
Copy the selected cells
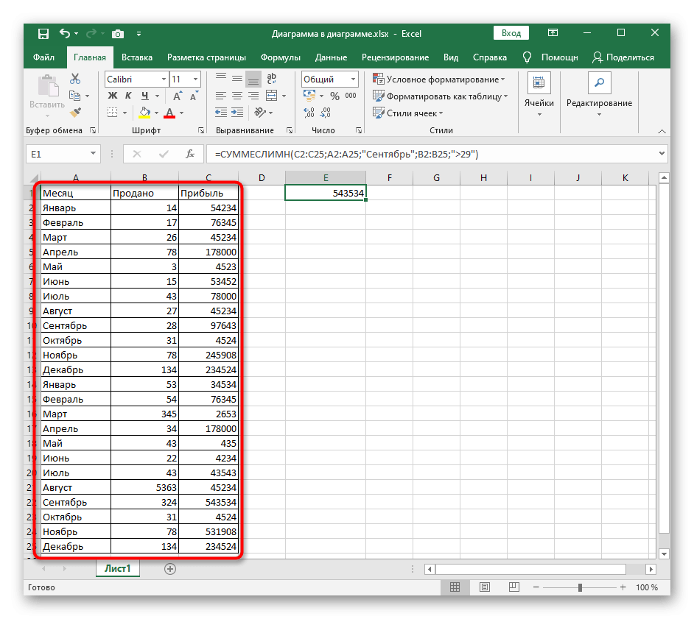coord(75,96)
